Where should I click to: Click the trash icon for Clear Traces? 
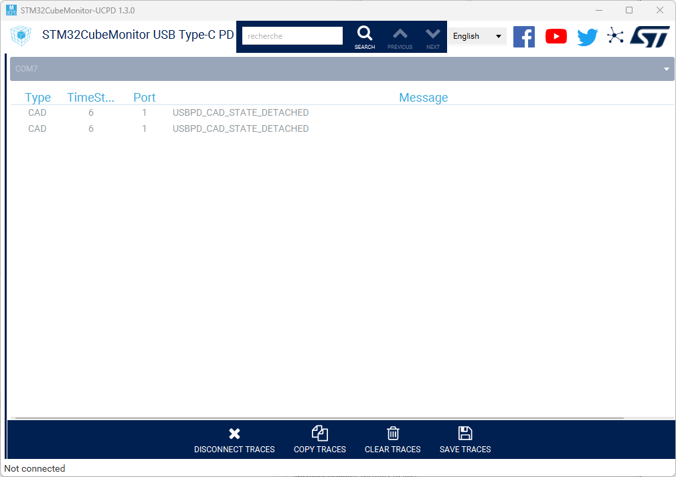click(392, 433)
